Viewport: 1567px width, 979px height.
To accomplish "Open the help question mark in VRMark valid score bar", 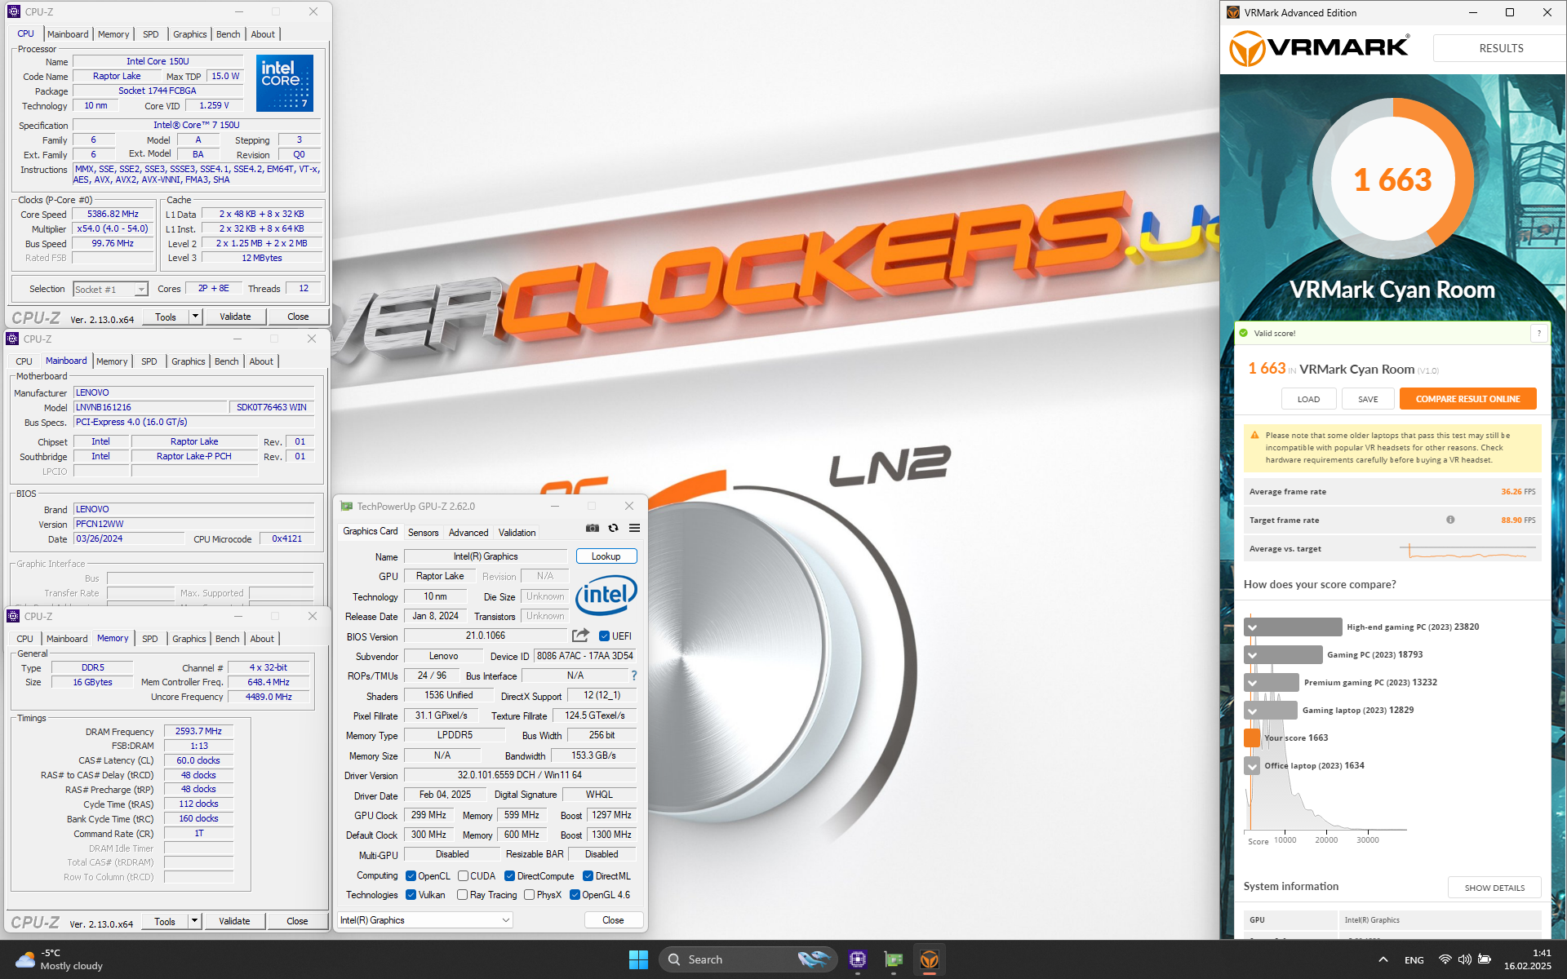I will coord(1538,333).
